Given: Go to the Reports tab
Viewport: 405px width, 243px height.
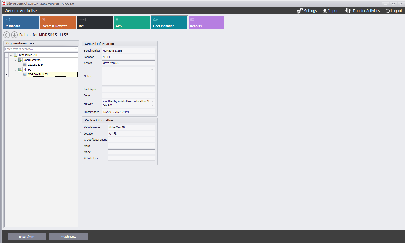Looking at the screenshot, I should [x=206, y=23].
